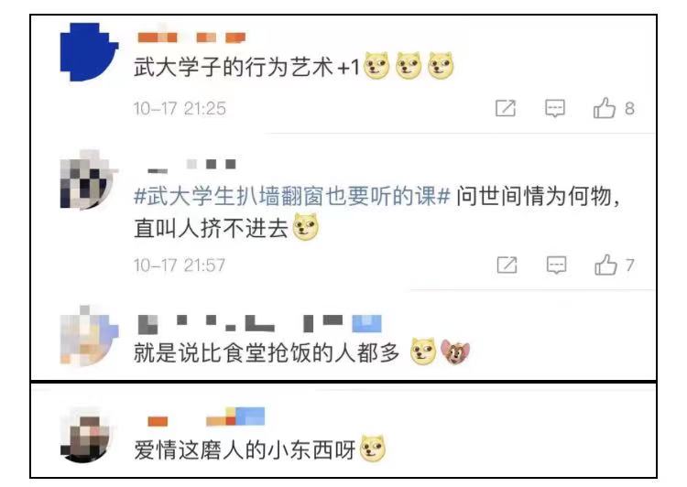Viewport: 687px width, 487px height.
Task: Click username above 食堂抢饭 comment
Action: tap(260, 324)
